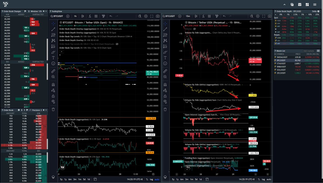Toggle magnet mode in left chart
Viewport: 323px width, 183px height.
(53, 84)
